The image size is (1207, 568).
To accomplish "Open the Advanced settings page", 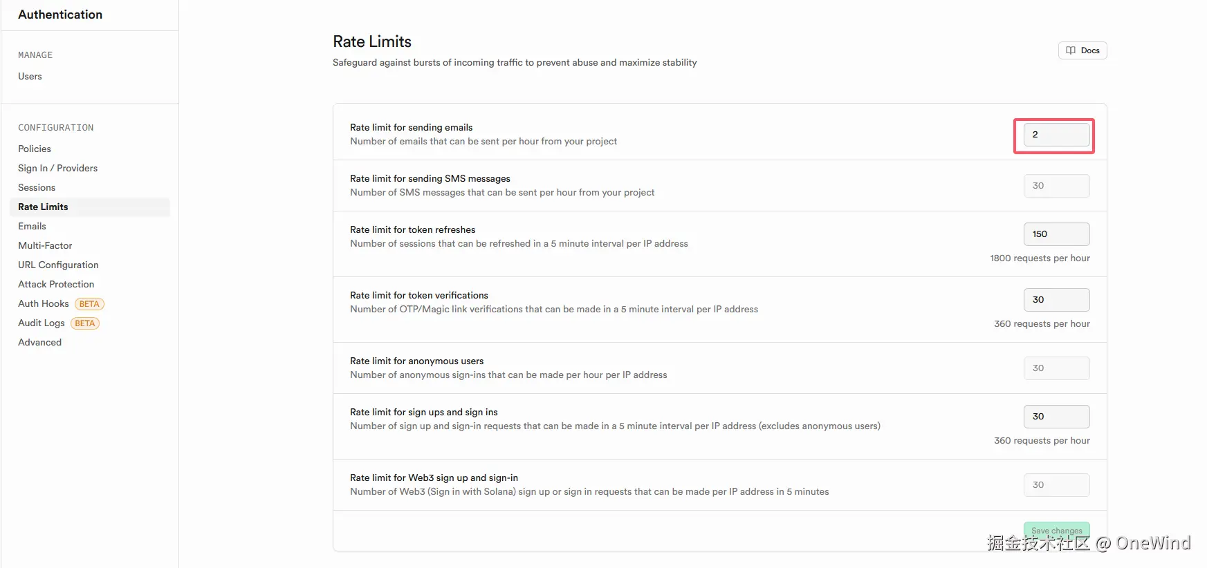I will click(x=39, y=343).
